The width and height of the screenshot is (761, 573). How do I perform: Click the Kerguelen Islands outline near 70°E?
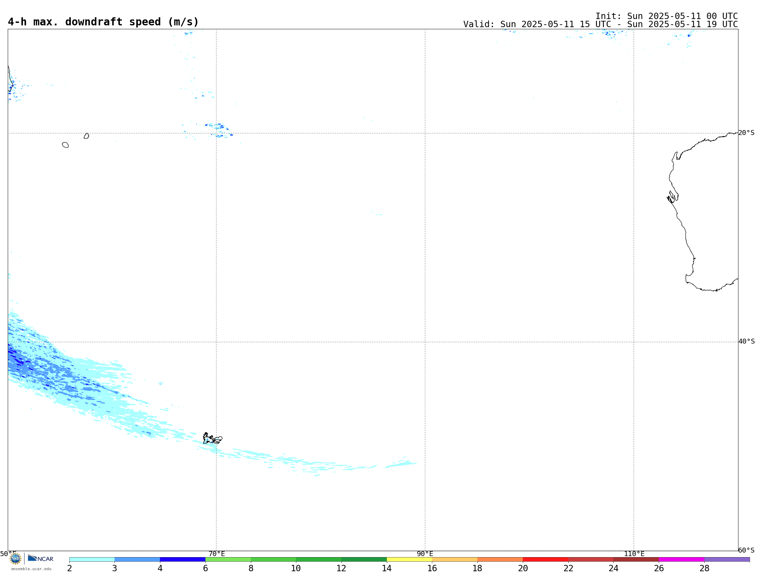[x=212, y=438]
